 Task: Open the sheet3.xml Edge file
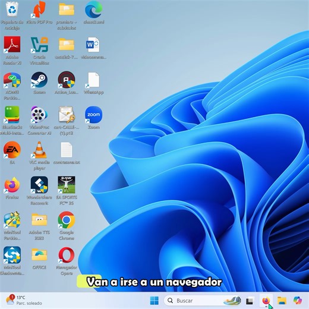coord(94,10)
